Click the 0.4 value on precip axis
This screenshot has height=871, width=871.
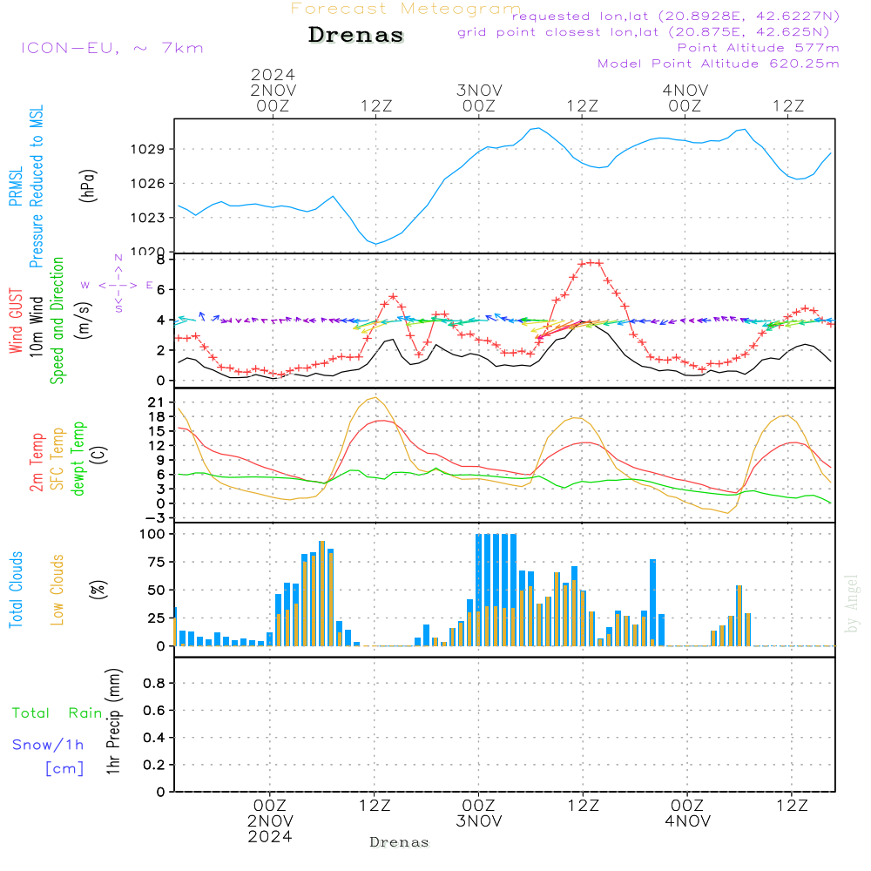(x=154, y=737)
